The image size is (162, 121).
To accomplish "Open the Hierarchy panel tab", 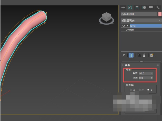I will (137, 8).
